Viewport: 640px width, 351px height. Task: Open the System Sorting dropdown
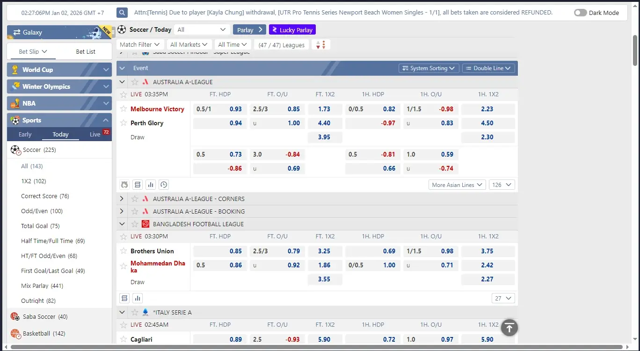[x=429, y=68]
